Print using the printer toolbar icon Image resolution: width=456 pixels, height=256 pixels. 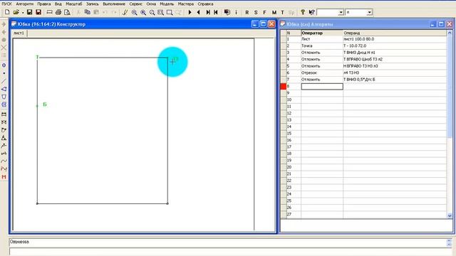pos(58,12)
